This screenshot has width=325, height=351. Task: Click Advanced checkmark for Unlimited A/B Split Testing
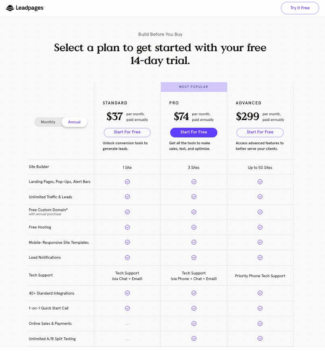pyautogui.click(x=260, y=339)
